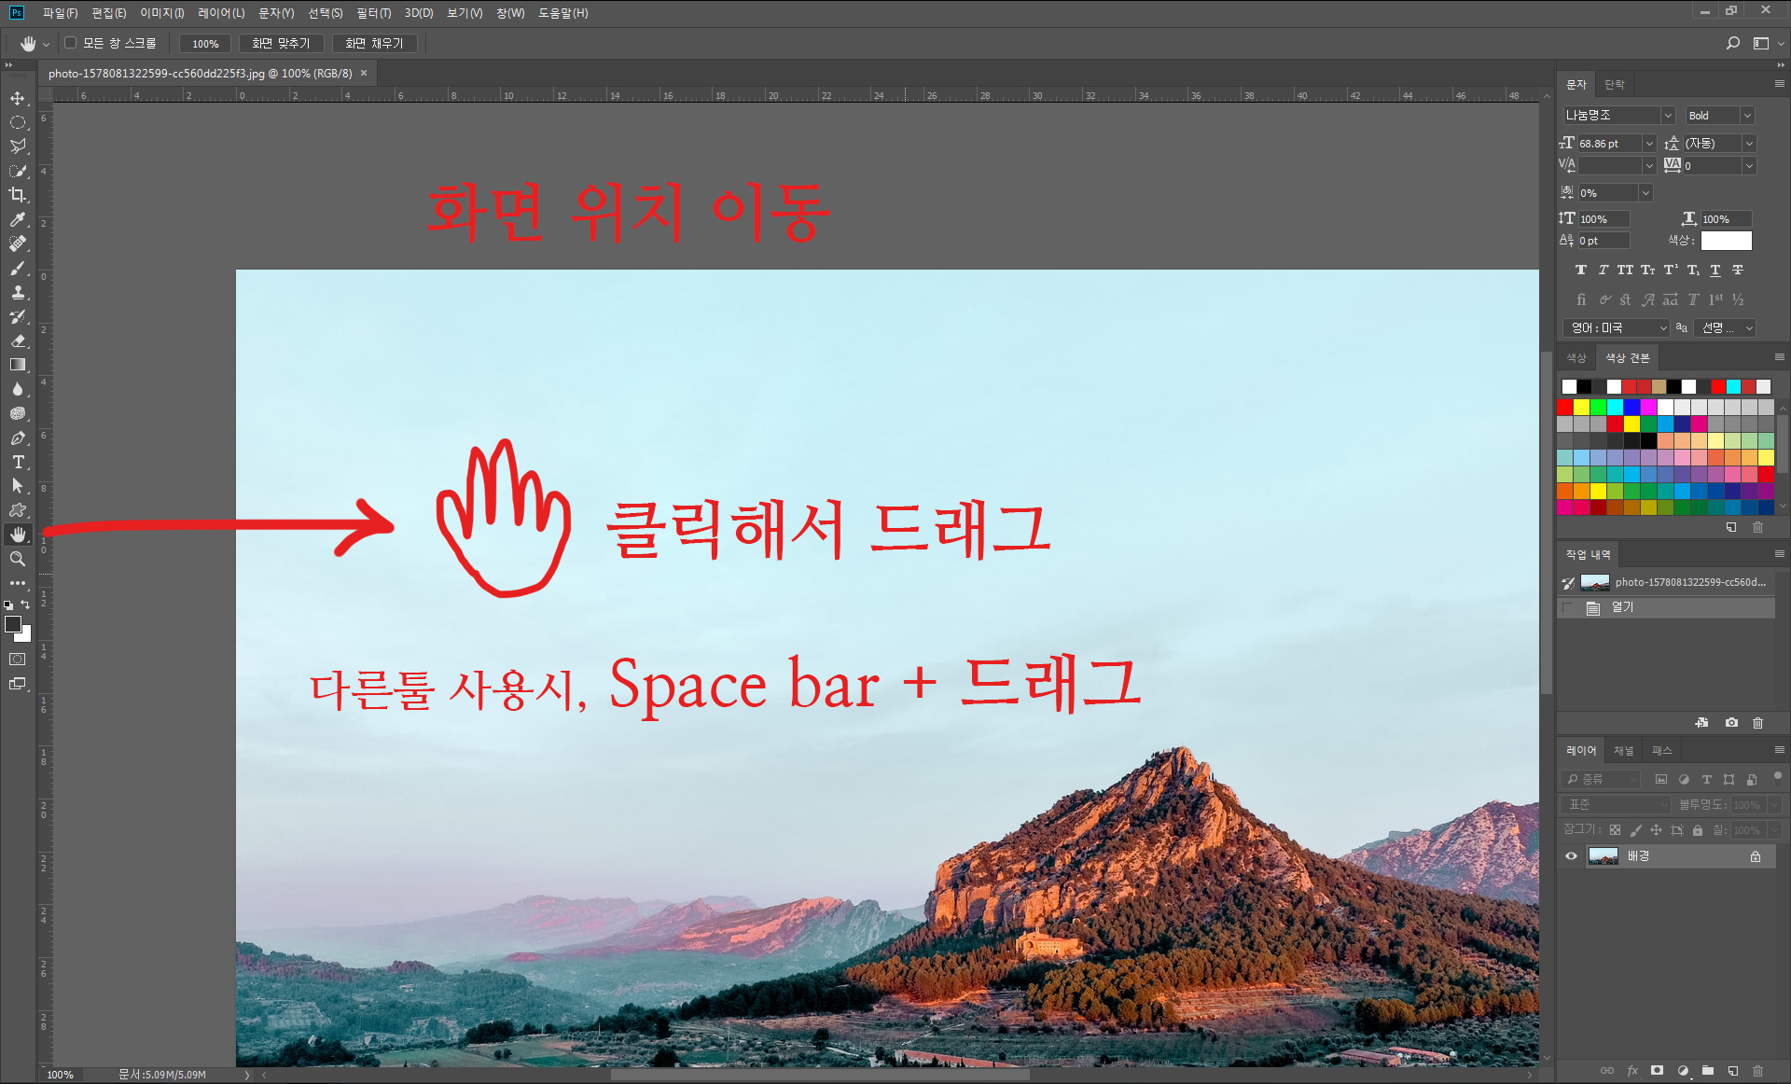Image resolution: width=1791 pixels, height=1084 pixels.
Task: Click the 화면 맞추기 button
Action: pos(281,43)
